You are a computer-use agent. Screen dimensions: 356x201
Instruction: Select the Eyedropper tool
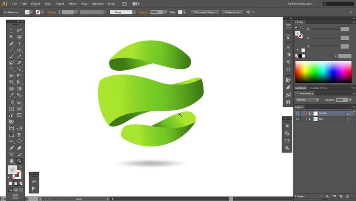click(11, 95)
